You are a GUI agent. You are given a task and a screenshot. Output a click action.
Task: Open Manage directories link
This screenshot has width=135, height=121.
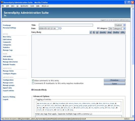coord(10,62)
